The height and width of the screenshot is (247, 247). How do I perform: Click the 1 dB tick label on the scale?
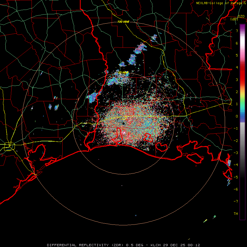(237, 104)
